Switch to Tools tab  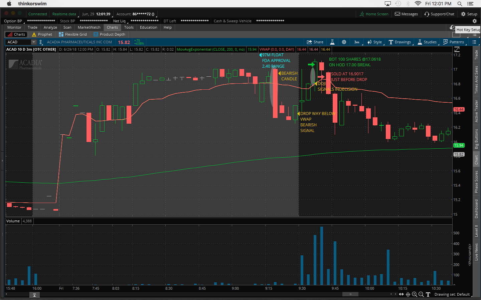(x=129, y=27)
